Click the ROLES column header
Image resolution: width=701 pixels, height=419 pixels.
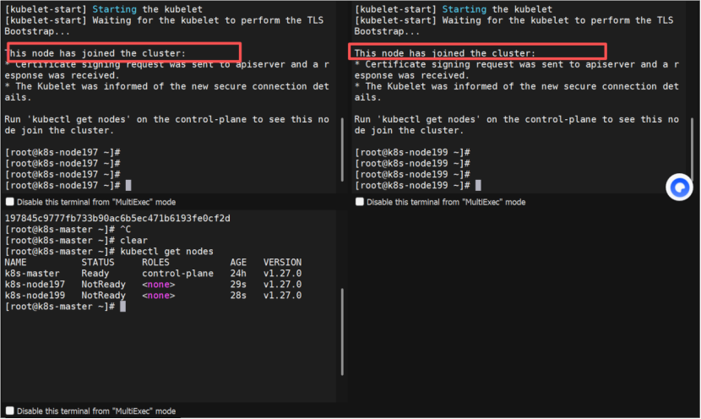point(155,262)
